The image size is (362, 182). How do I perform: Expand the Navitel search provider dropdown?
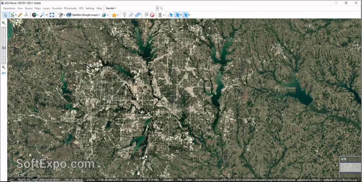coord(110,8)
